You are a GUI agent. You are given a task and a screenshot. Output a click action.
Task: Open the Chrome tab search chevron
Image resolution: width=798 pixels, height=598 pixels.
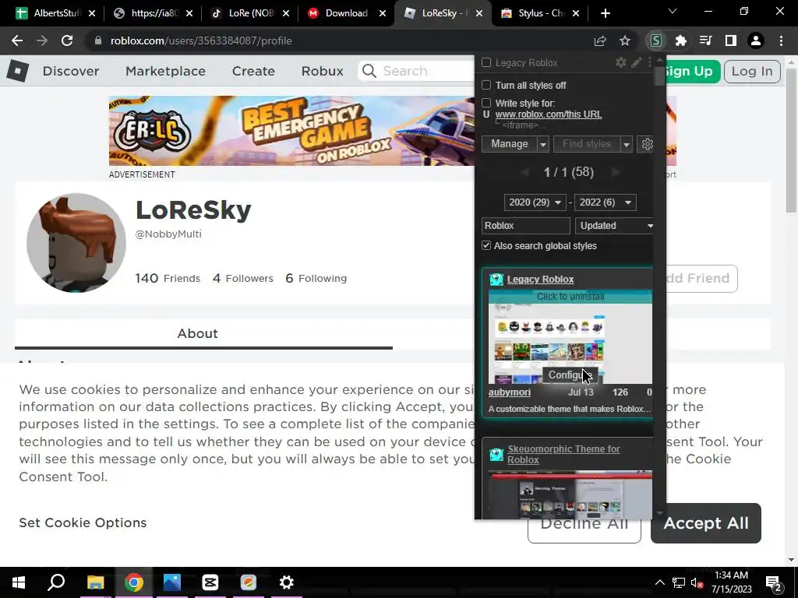coord(673,11)
